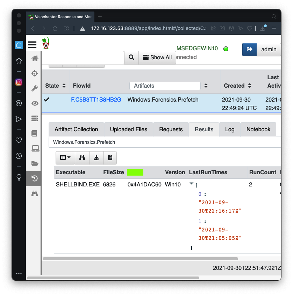
Task: Open browser home icon in sidebar
Action: click(x=19, y=45)
